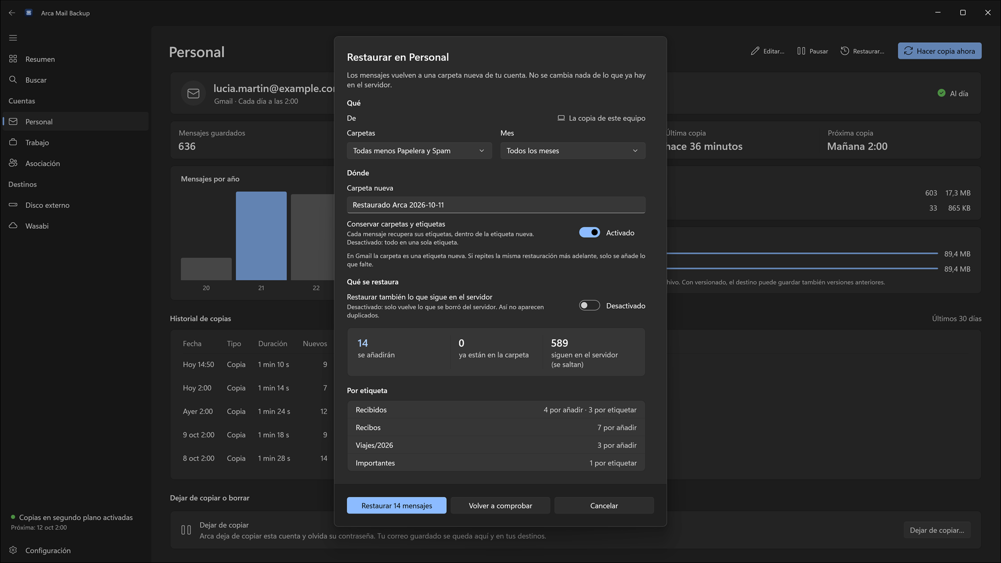Click the pause icon beside Dejar de copiar
Screen dimensions: 1001x563
tap(186, 530)
